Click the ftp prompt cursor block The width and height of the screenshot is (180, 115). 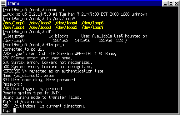[14, 110]
